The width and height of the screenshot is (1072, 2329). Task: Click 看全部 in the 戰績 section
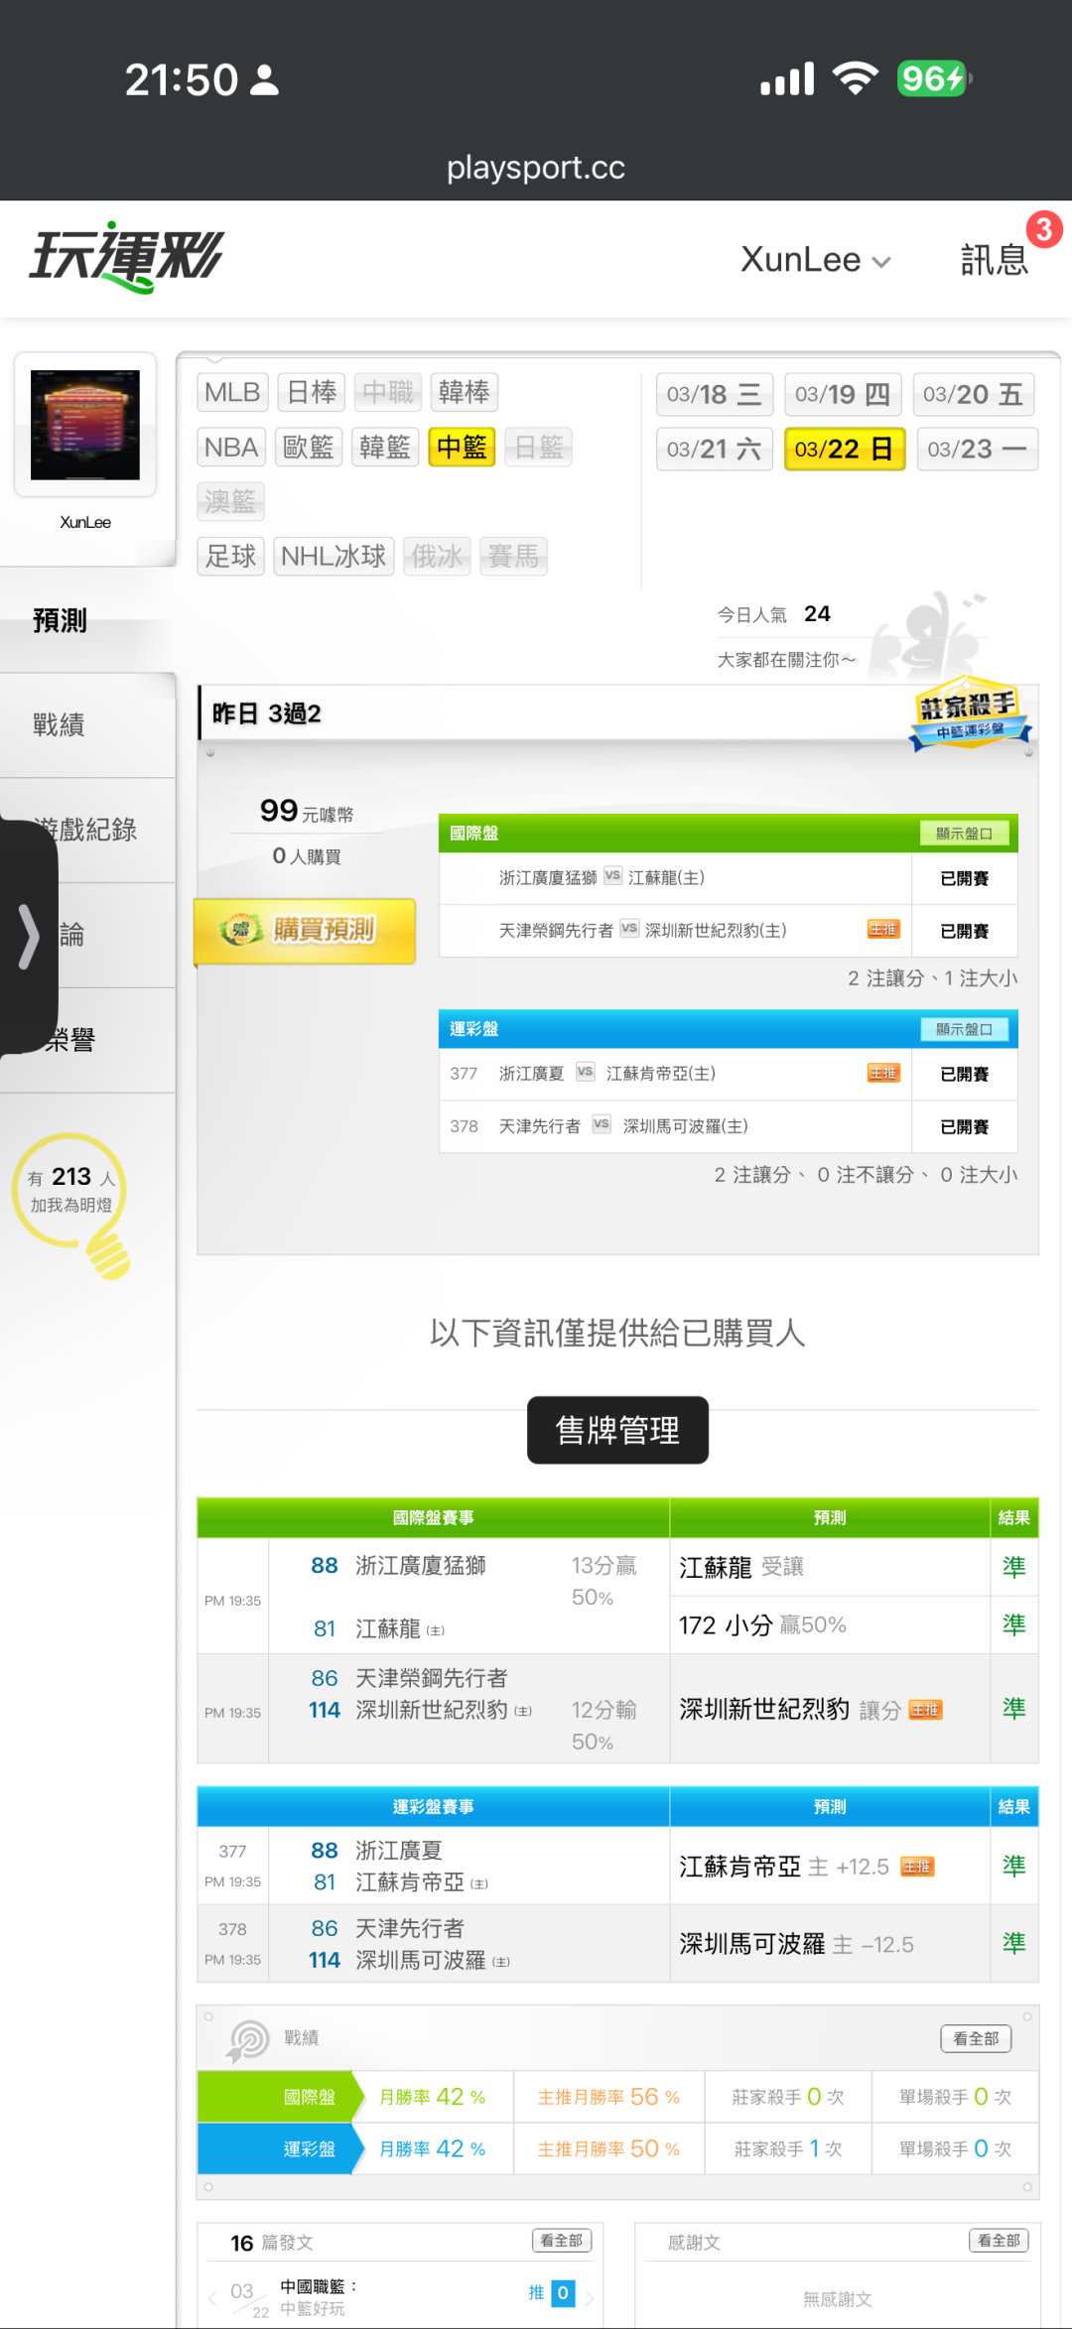coord(976,2038)
